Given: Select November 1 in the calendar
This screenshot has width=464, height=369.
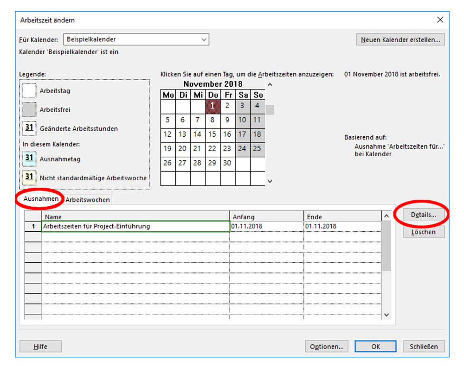Looking at the screenshot, I should click(212, 106).
